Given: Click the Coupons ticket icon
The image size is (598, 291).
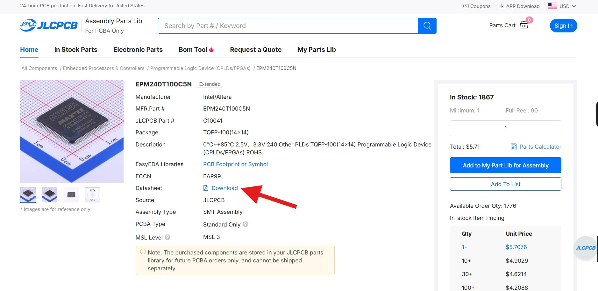Looking at the screenshot, I should coord(466,6).
